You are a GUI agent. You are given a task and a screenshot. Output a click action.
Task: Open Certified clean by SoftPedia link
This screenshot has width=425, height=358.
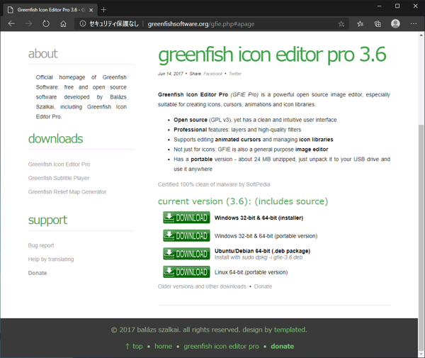tap(214, 184)
